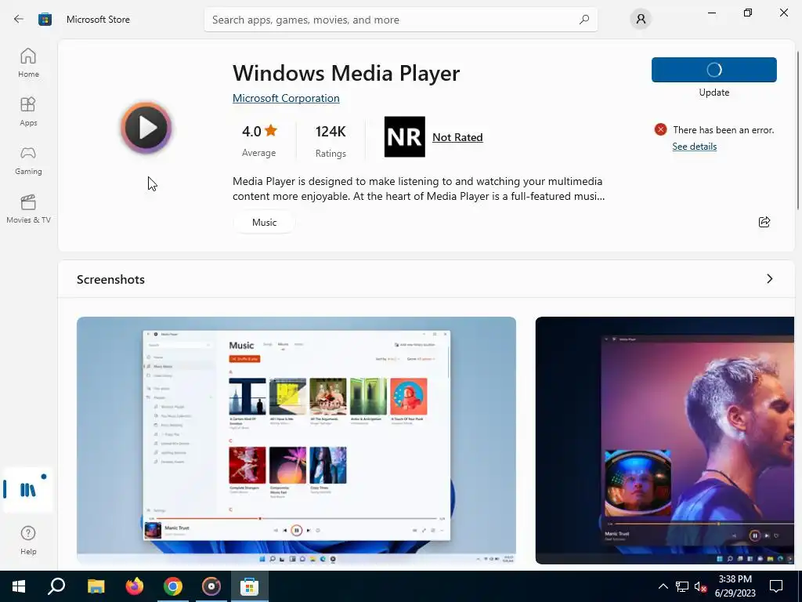This screenshot has width=802, height=602.
Task: Click the search magnifier icon
Action: (584, 20)
